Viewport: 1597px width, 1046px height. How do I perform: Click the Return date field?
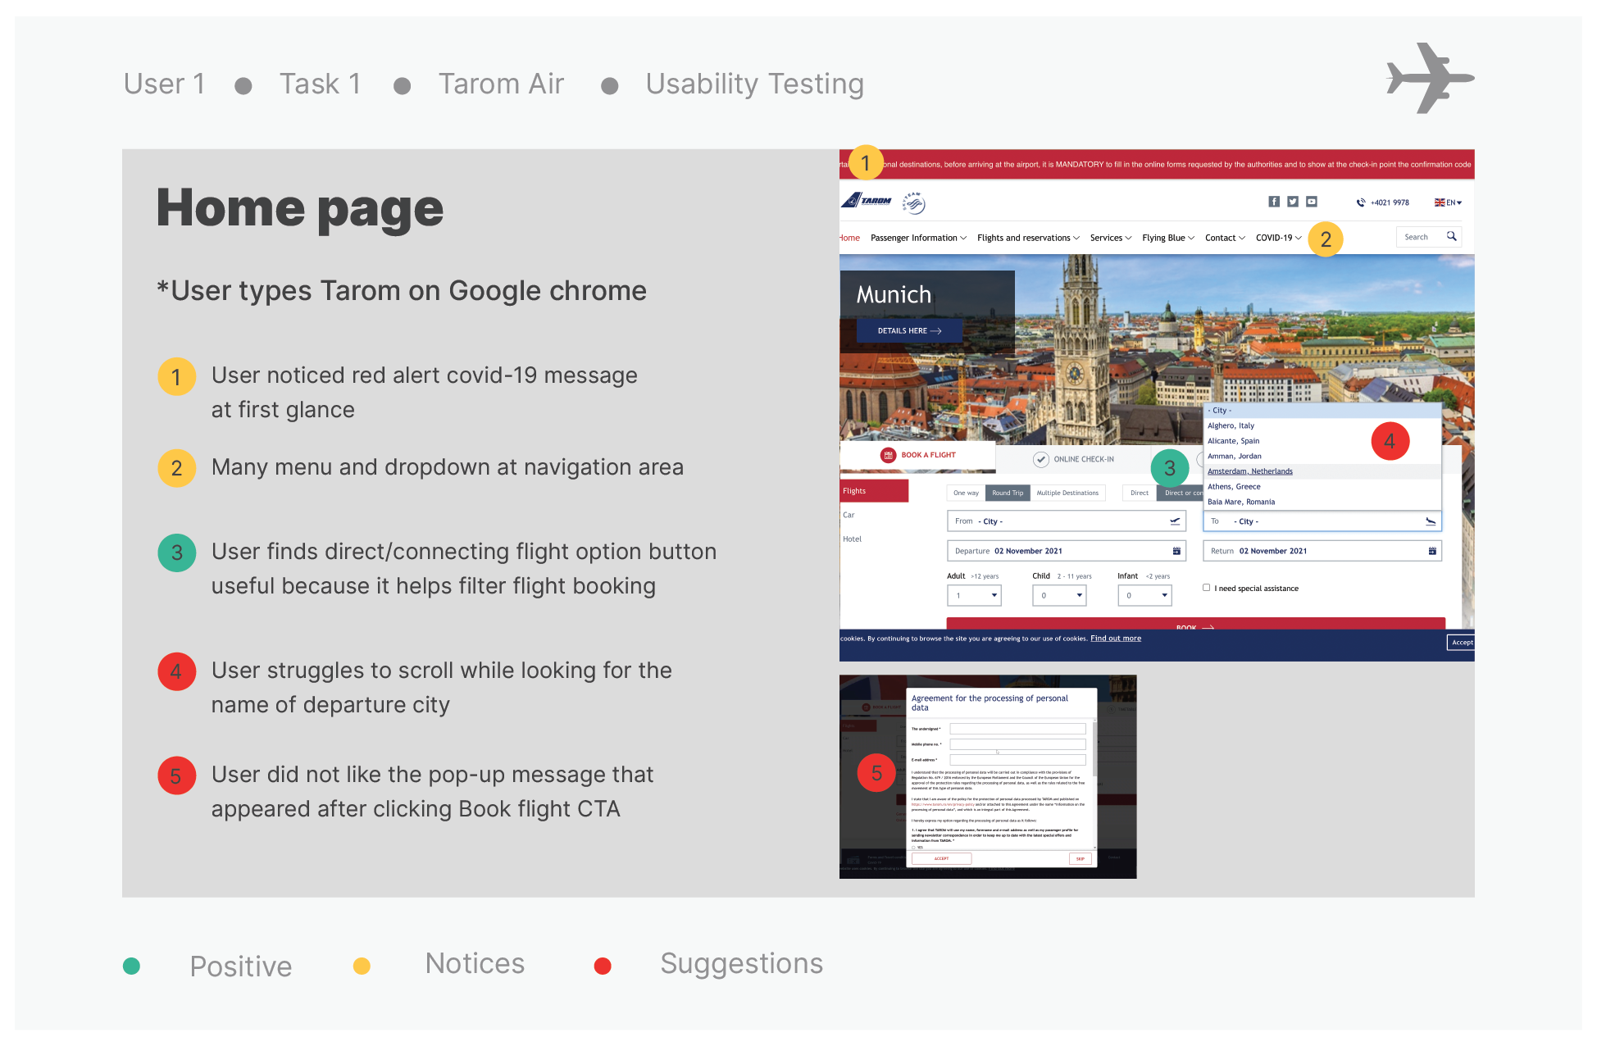(1322, 551)
